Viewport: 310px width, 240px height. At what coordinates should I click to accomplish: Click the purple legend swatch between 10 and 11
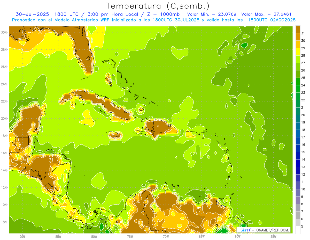click(x=298, y=186)
